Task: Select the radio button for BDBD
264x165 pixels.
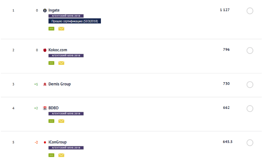Action: [x=250, y=109]
